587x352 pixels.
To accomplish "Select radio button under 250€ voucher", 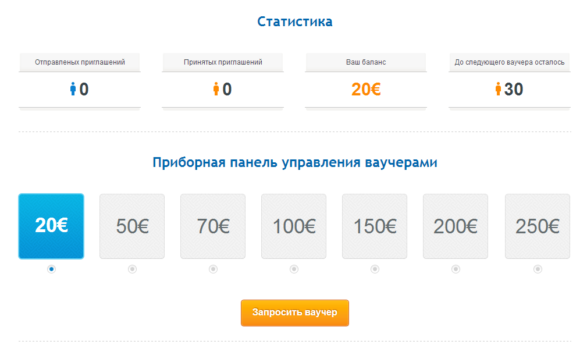I will pos(538,269).
